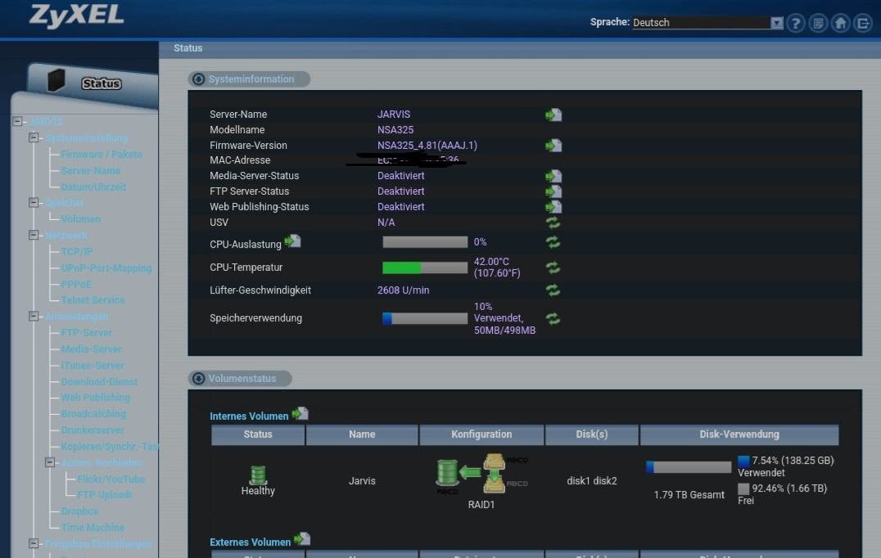
Task: Refresh the USV status
Action: click(553, 223)
